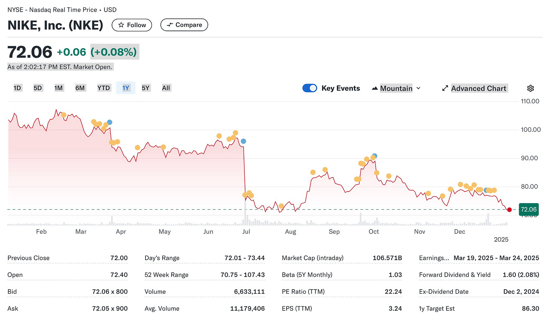549x322 pixels.
Task: Click the blue event marker near July
Action: 243,141
